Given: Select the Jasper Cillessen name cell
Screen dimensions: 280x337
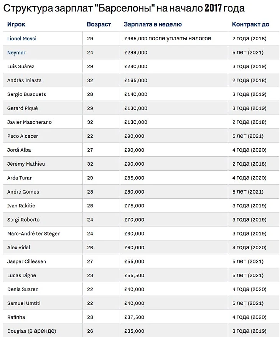Looking at the screenshot, I should 26,261.
